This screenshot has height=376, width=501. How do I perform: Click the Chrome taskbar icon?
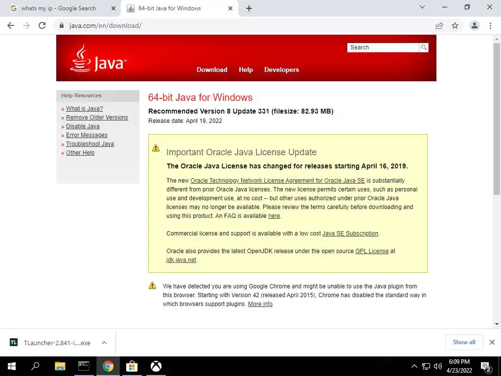(x=108, y=366)
